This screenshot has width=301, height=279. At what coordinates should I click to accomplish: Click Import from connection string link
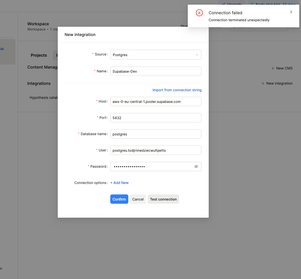tap(177, 90)
